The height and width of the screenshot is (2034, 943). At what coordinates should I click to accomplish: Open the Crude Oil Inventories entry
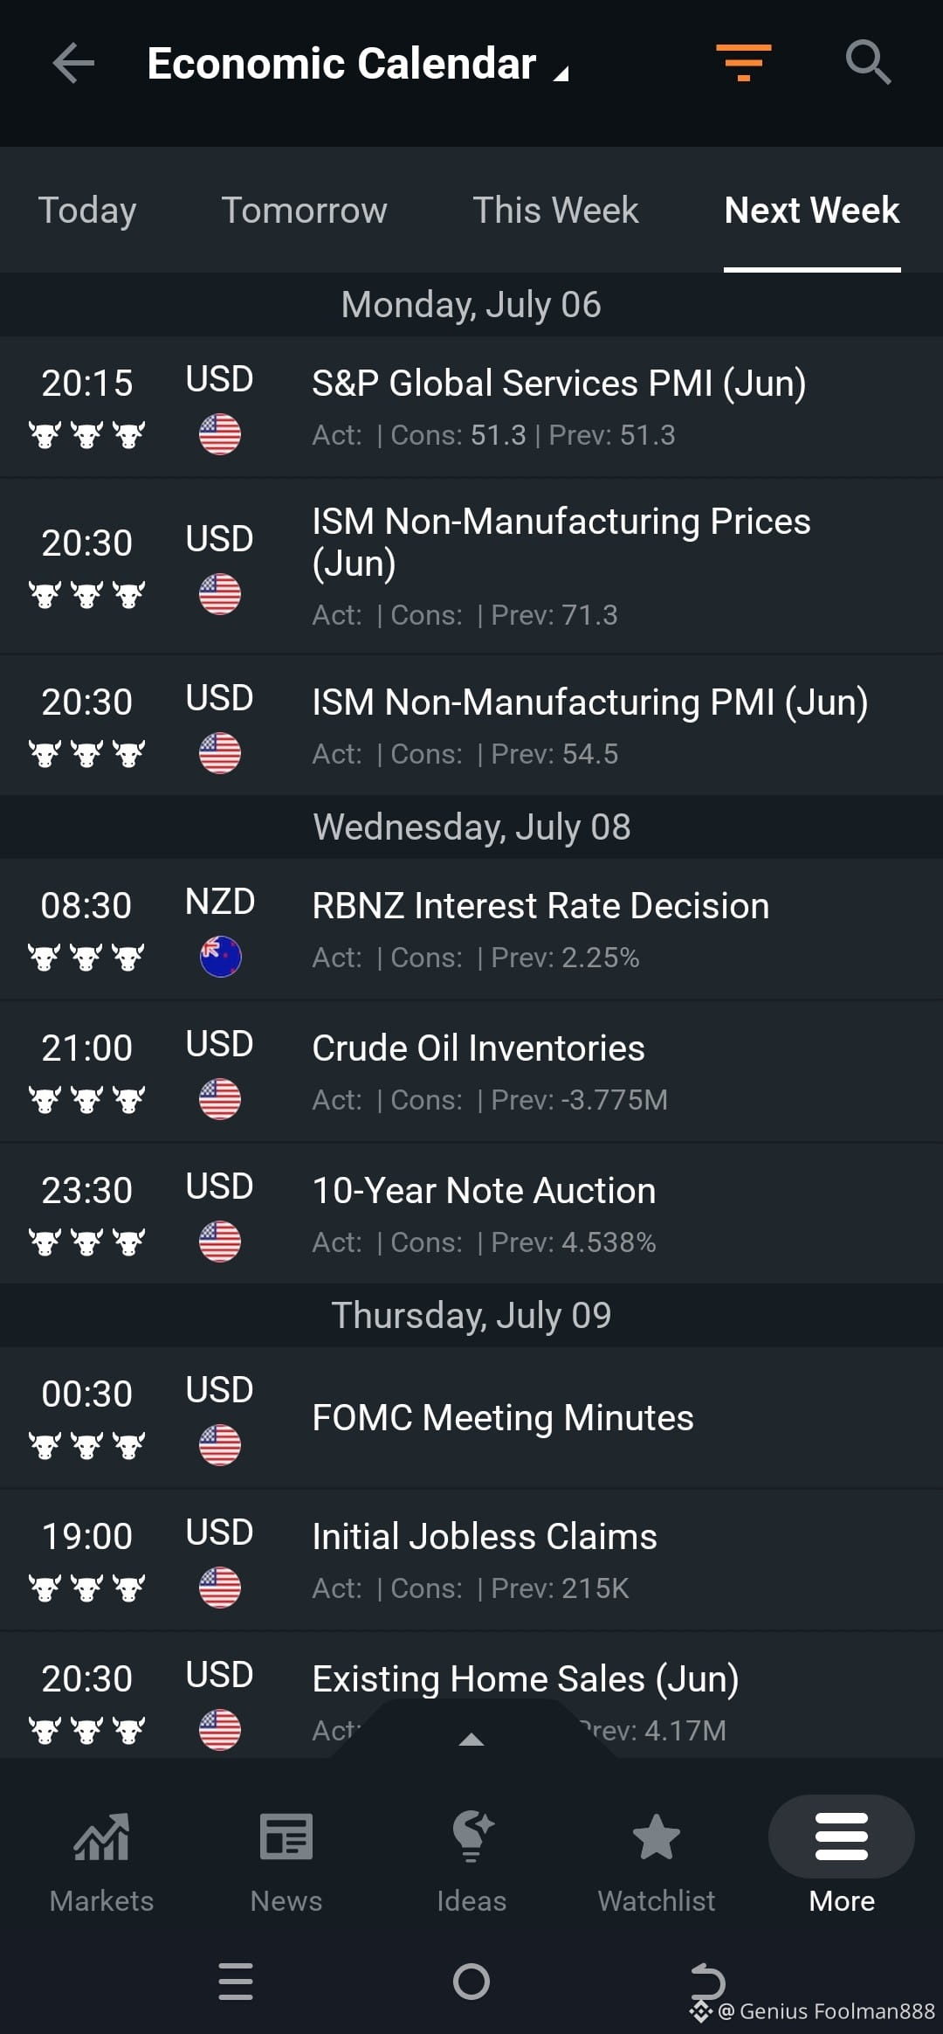[471, 1072]
